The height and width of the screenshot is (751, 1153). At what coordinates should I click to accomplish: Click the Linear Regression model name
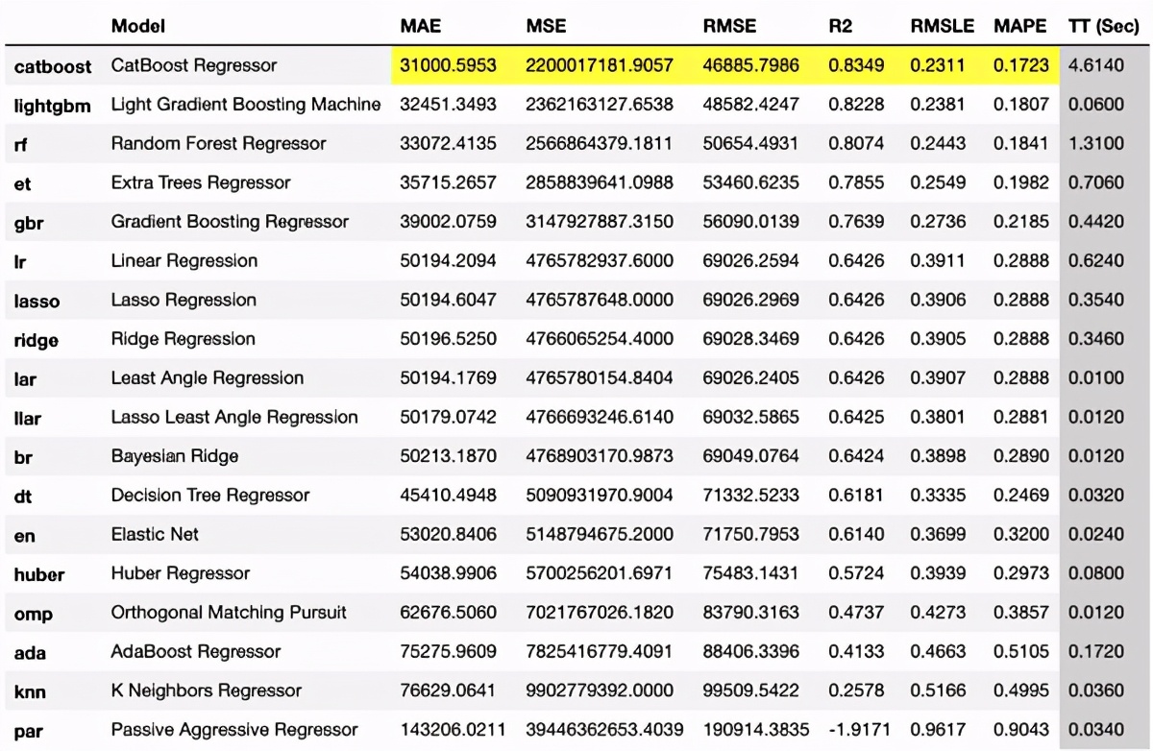click(x=184, y=260)
